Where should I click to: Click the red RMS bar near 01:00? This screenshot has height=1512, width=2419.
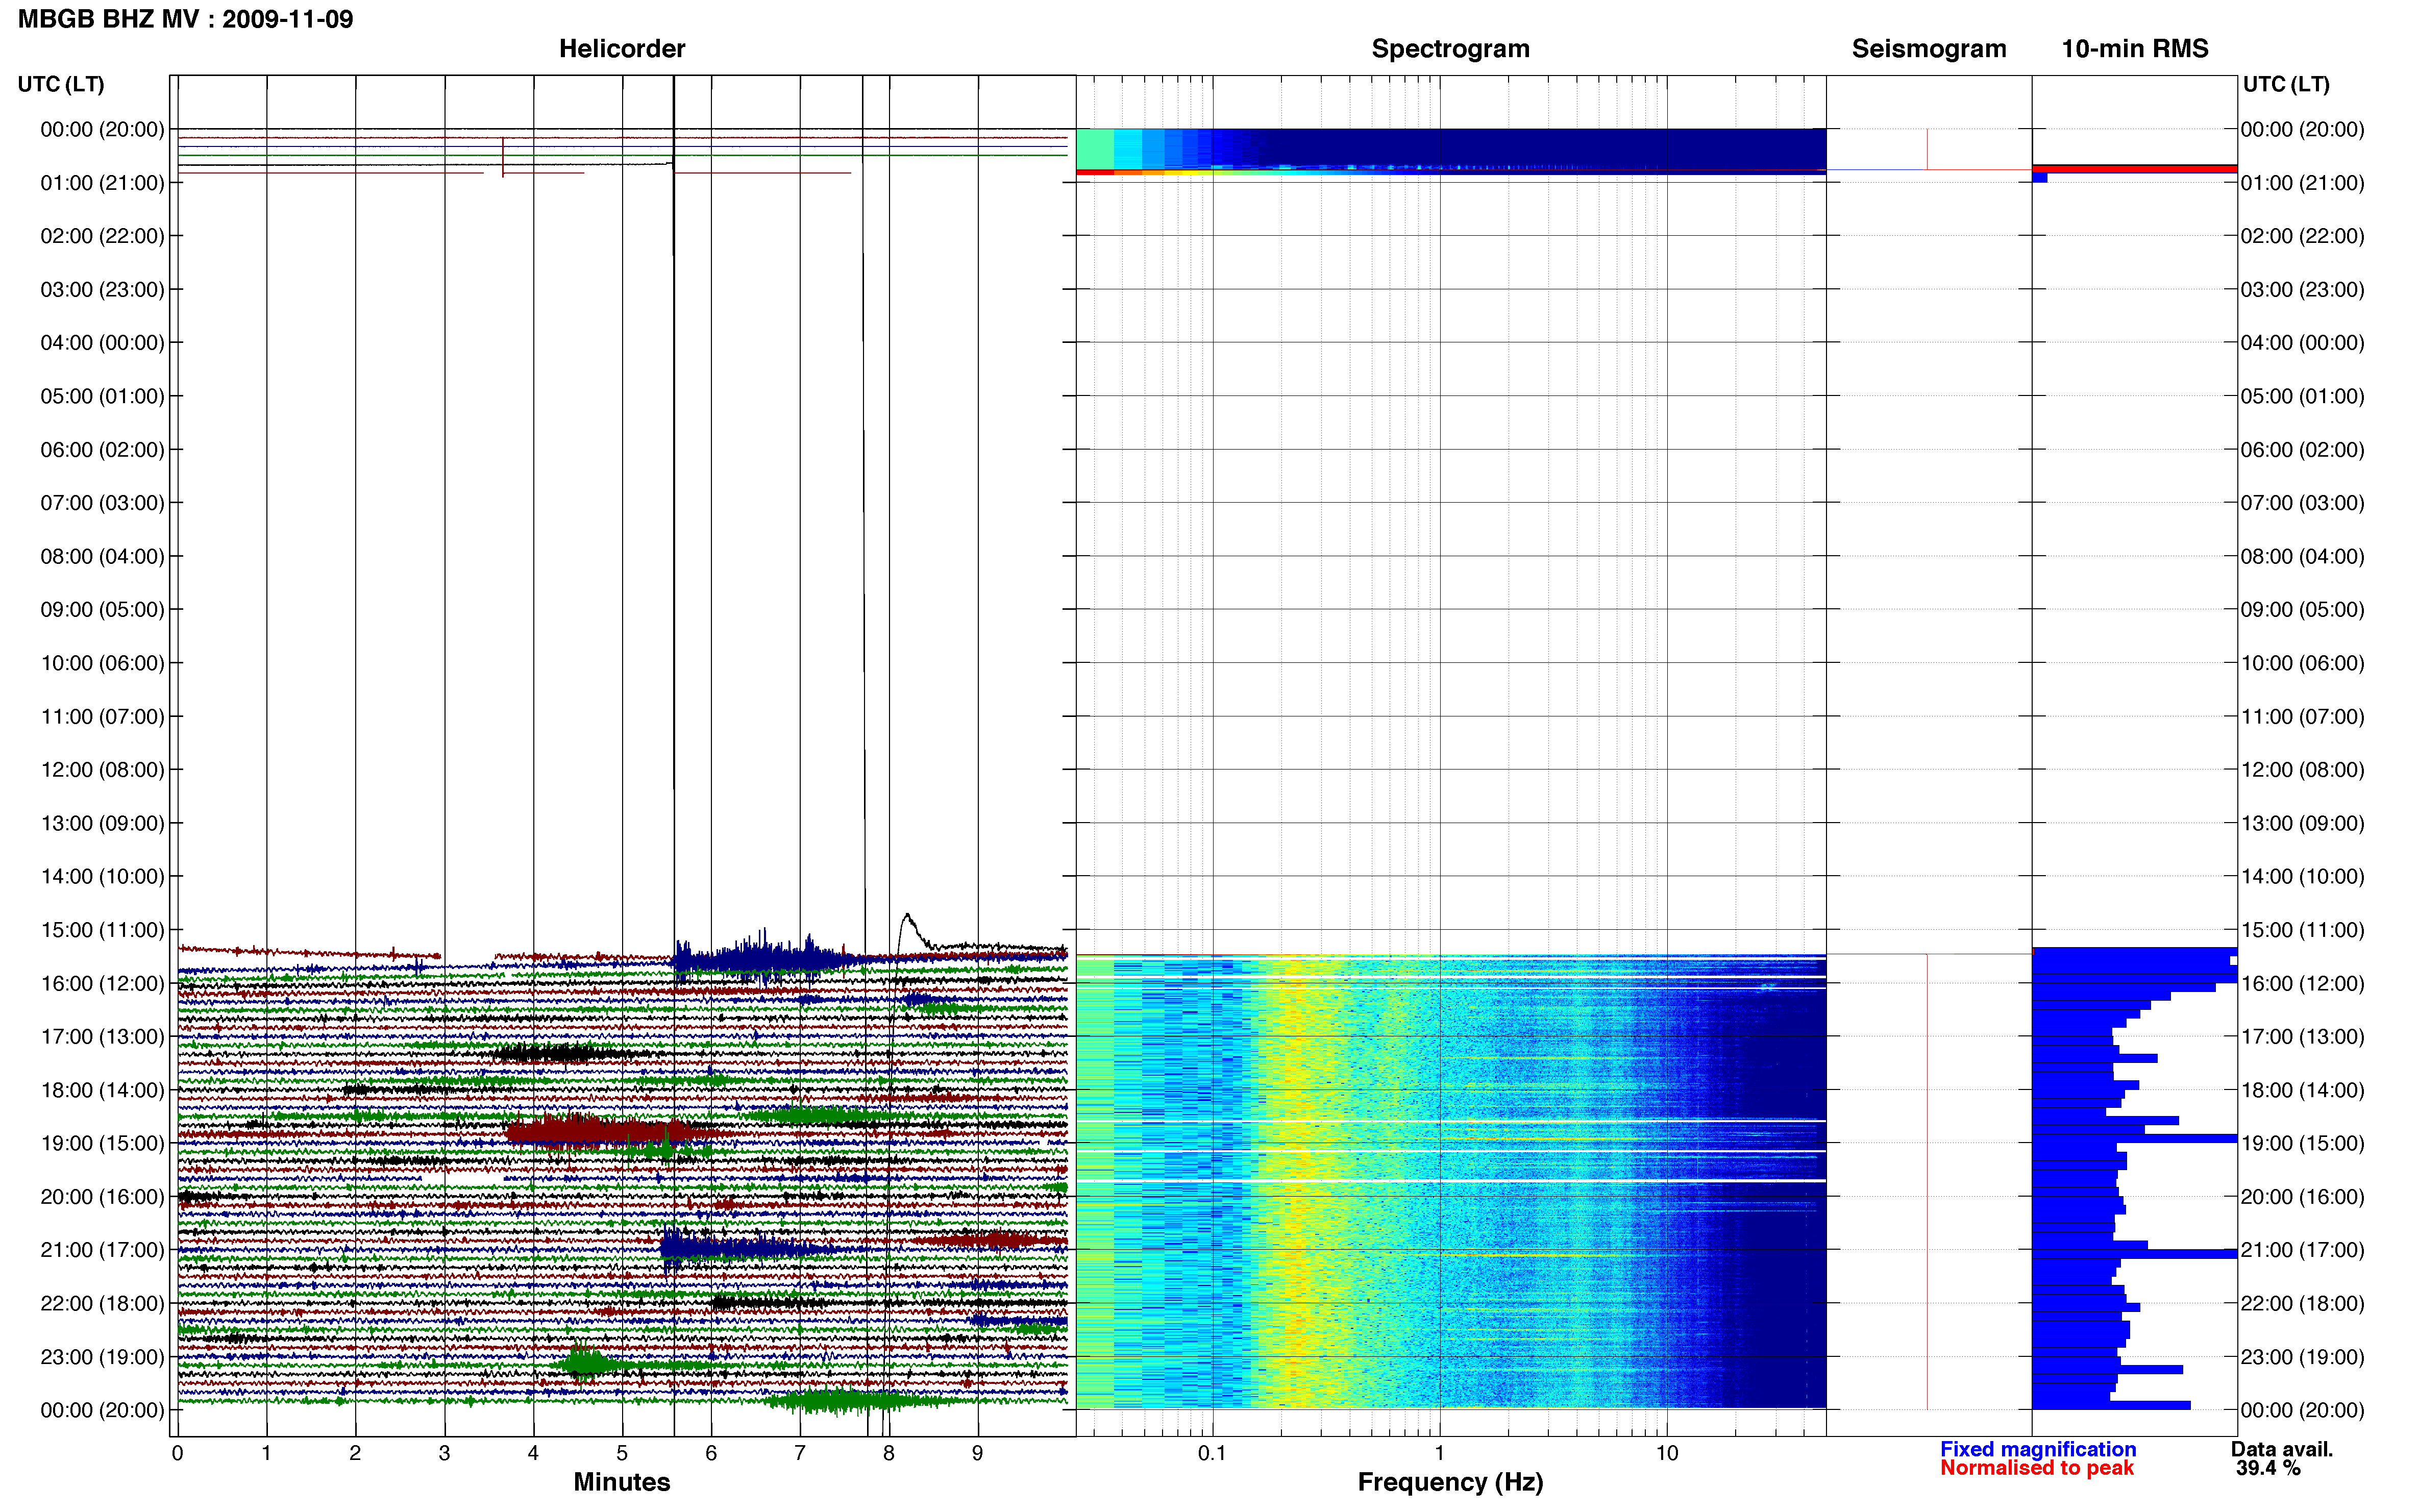point(2134,169)
